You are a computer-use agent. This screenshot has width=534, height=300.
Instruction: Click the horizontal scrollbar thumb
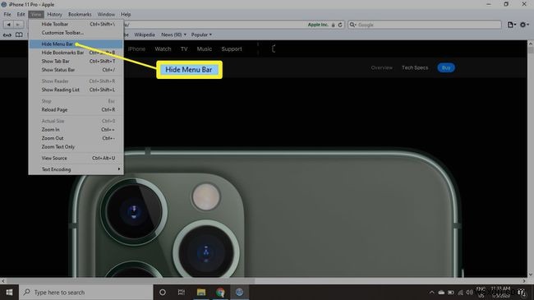pyautogui.click(x=131, y=281)
